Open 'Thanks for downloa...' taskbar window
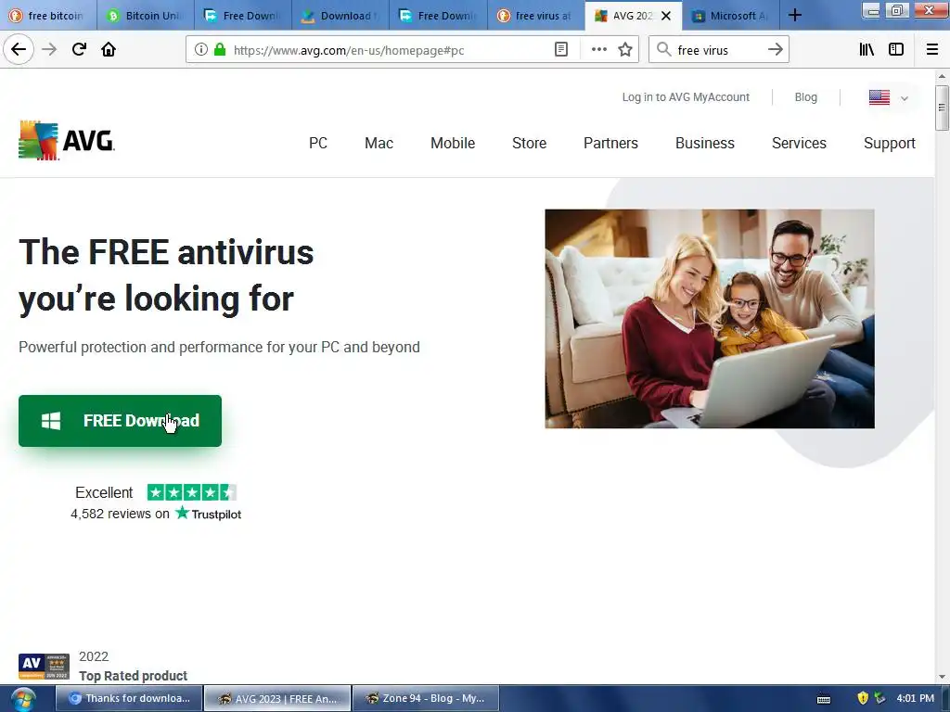The height and width of the screenshot is (712, 950). click(x=129, y=698)
